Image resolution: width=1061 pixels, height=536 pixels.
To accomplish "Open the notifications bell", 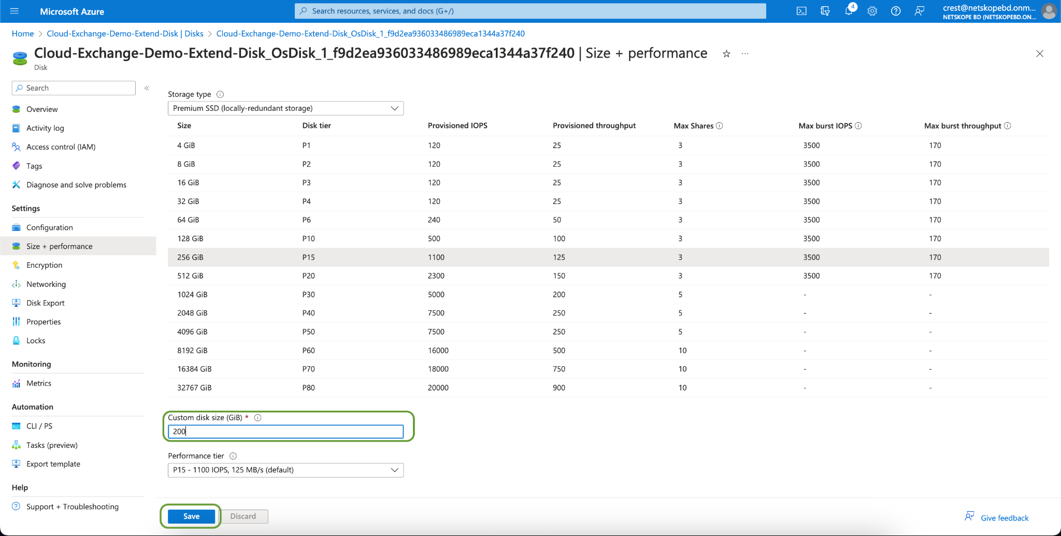I will pyautogui.click(x=849, y=11).
